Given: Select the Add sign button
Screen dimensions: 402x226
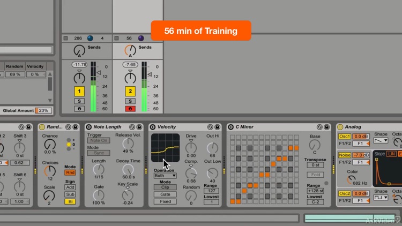Looking at the screenshot, I should point(70,187).
